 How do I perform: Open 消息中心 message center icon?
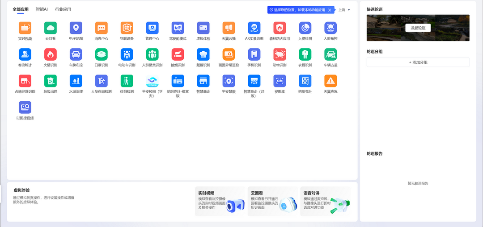[x=102, y=28]
